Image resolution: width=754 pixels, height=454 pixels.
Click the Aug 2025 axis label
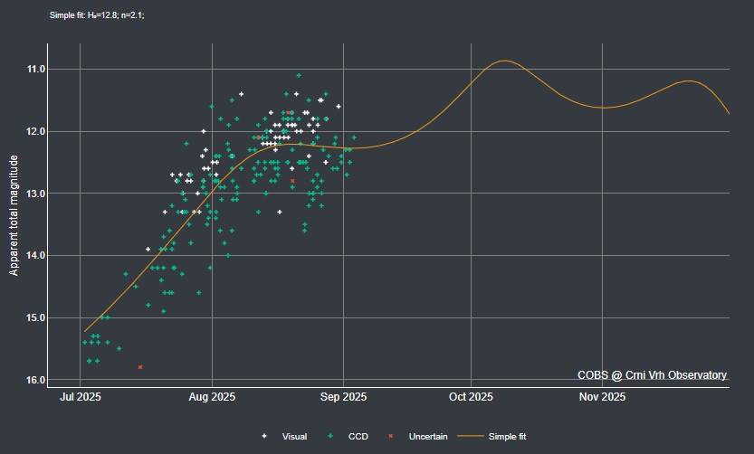coord(212,397)
